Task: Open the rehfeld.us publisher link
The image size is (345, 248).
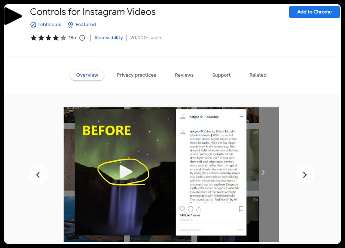Action: pos(49,25)
